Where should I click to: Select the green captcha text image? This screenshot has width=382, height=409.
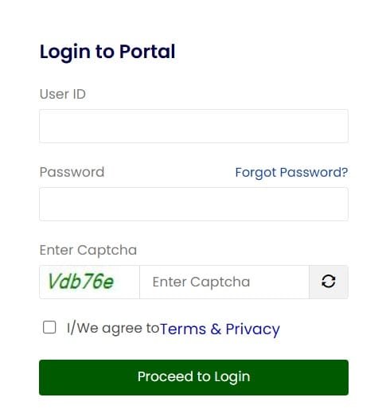pos(81,282)
